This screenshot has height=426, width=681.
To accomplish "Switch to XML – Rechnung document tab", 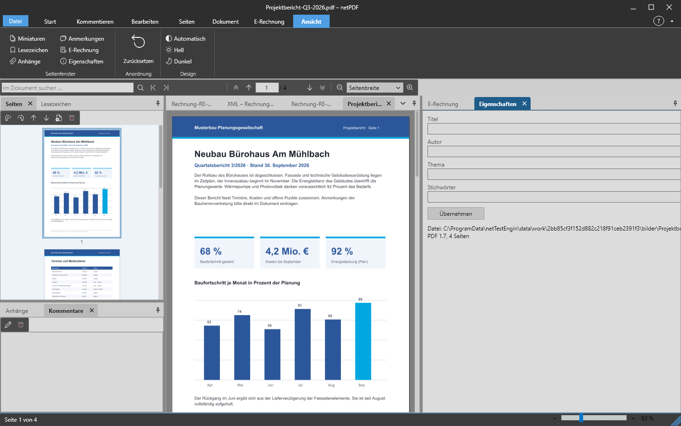I will (250, 104).
